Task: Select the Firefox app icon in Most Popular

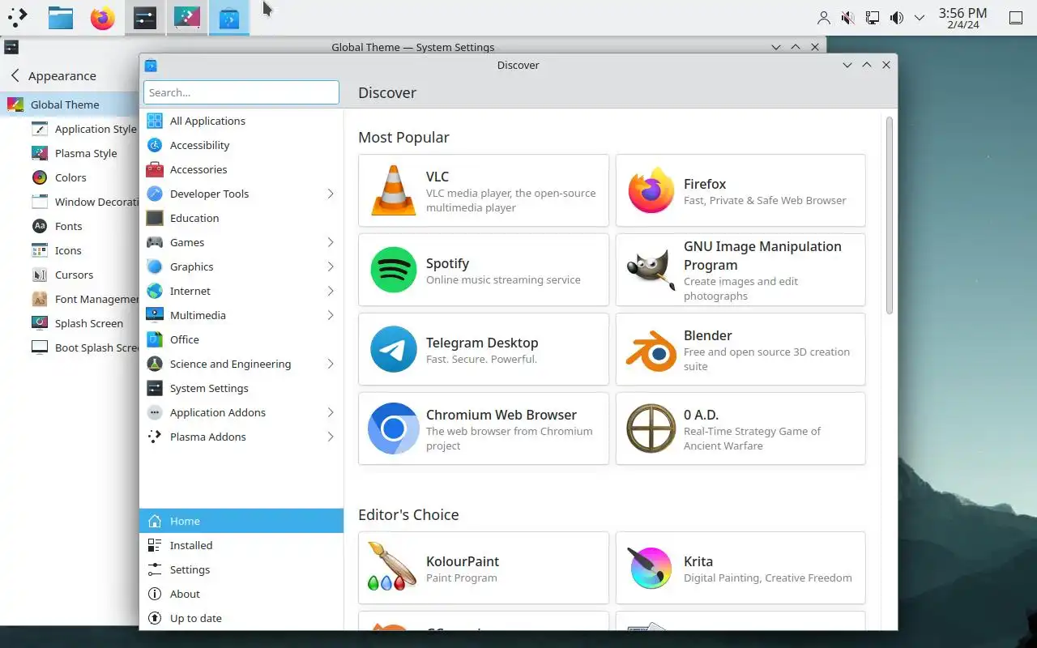Action: 651,190
